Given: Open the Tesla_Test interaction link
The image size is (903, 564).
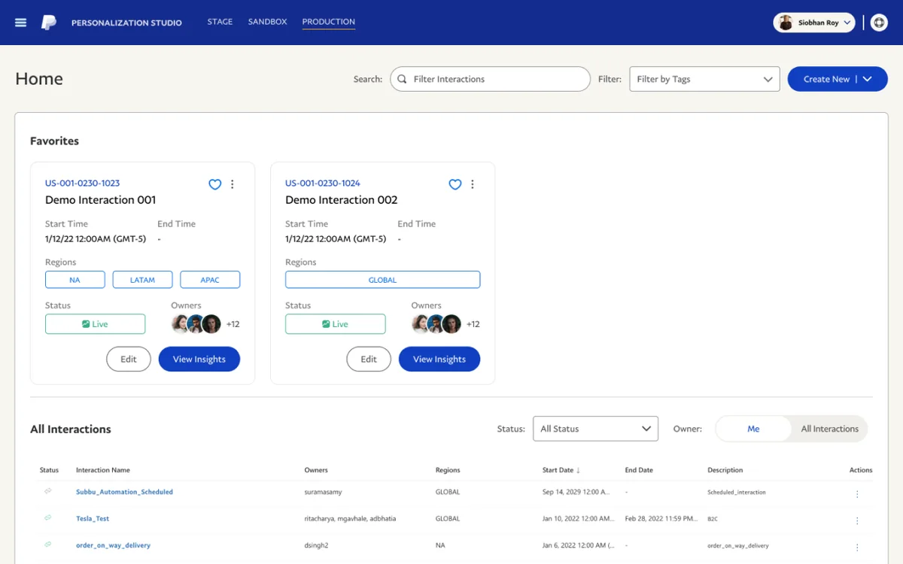Looking at the screenshot, I should [x=93, y=518].
